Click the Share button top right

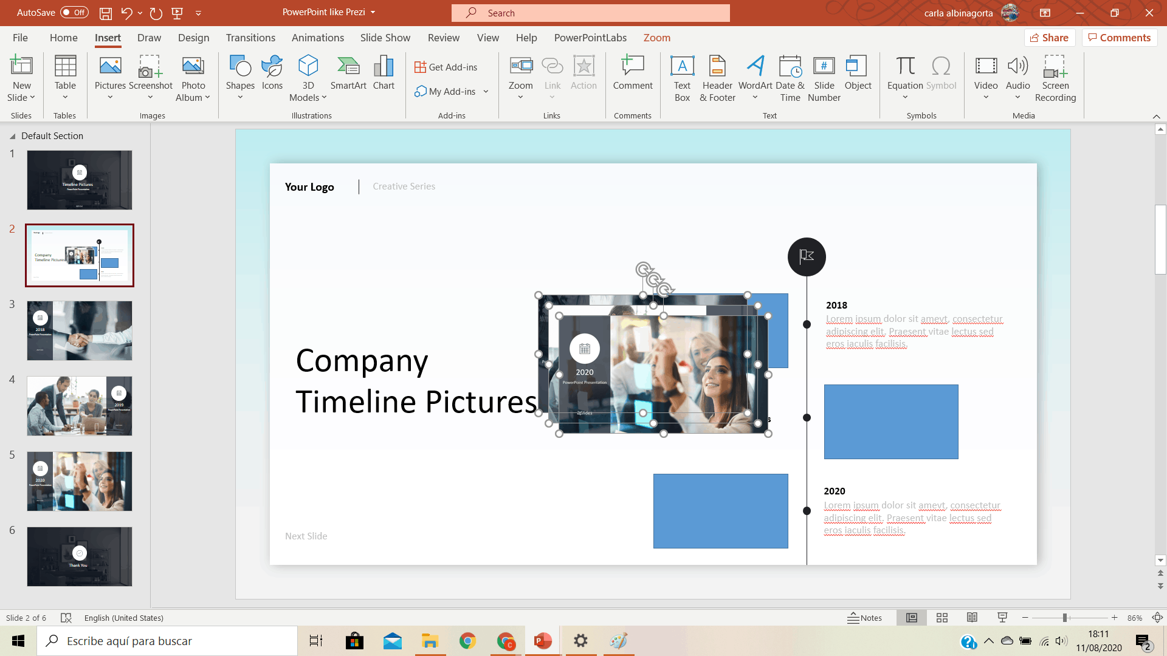point(1050,37)
